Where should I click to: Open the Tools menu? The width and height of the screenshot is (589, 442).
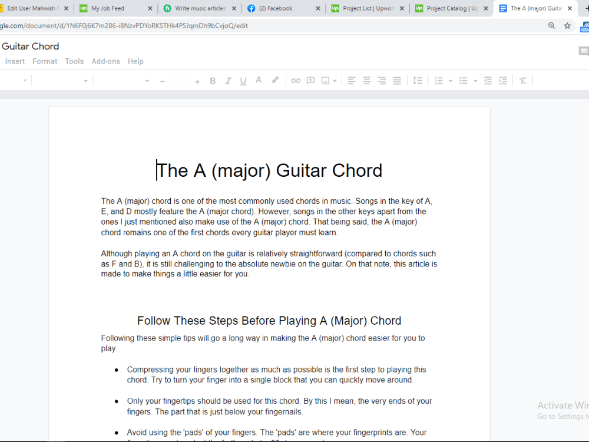tap(74, 61)
